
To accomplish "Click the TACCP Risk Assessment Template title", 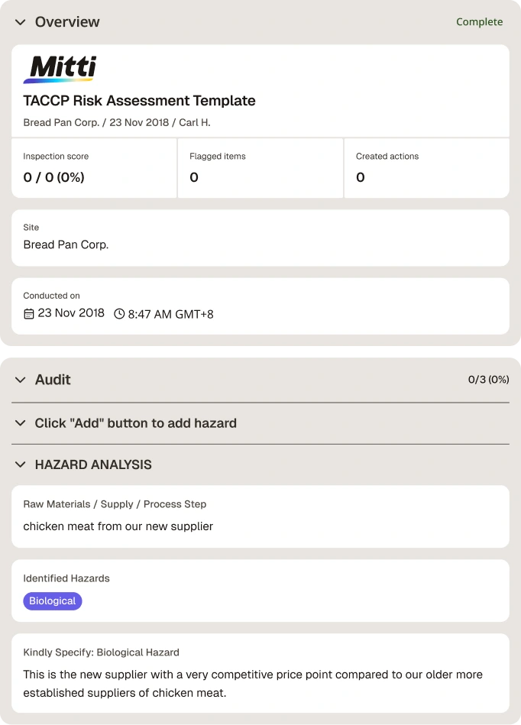I will [139, 101].
